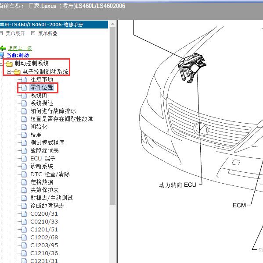Open the 测试模式程序 page
The height and width of the screenshot is (263, 263).
(47, 142)
